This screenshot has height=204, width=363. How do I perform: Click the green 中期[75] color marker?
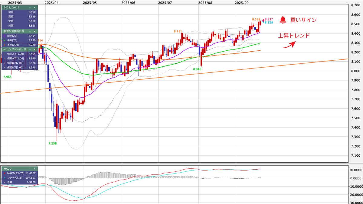(5, 40)
